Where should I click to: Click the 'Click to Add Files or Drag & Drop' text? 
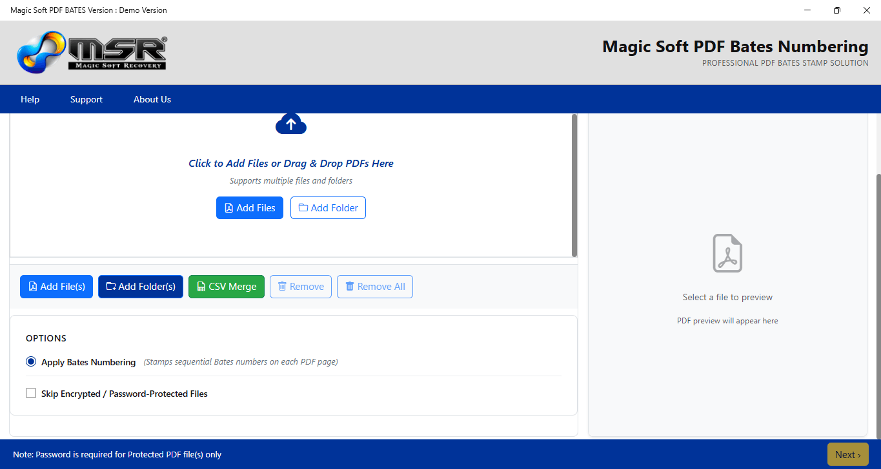tap(291, 164)
